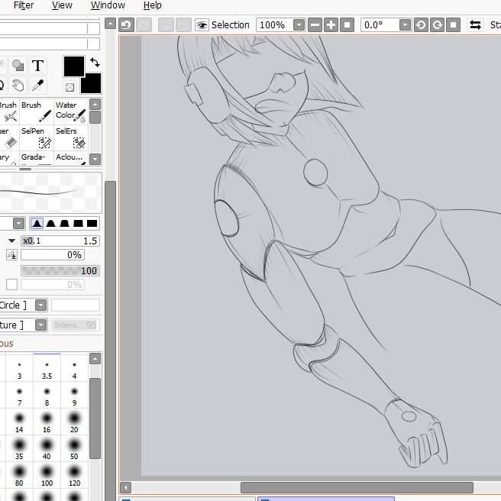
Task: Open the Help menu
Action: point(153,5)
